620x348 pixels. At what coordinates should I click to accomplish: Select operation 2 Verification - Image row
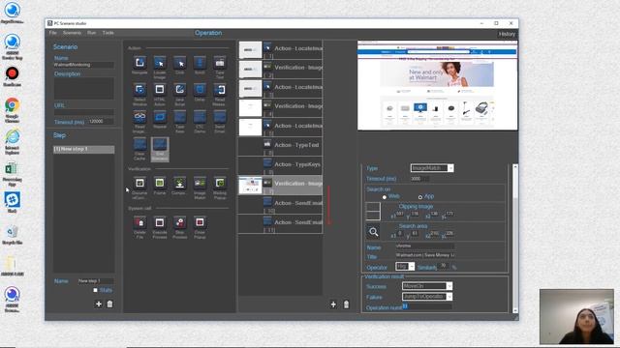(280, 69)
